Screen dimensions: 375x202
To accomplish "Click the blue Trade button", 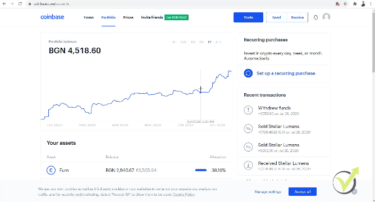I will 248,17.
